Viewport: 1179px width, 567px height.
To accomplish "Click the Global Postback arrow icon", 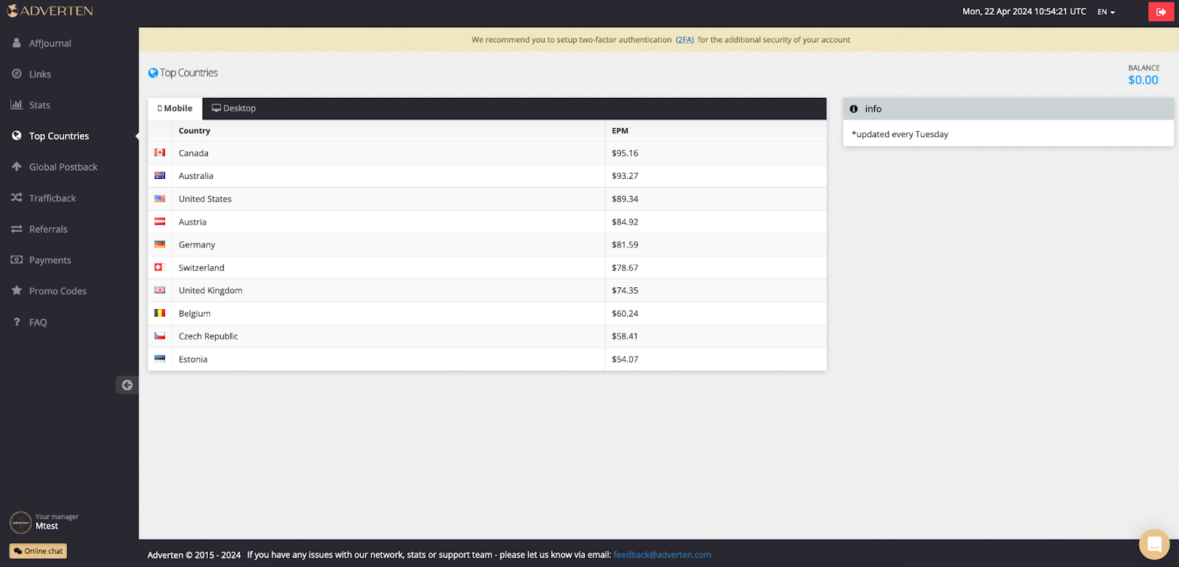I will coord(16,166).
